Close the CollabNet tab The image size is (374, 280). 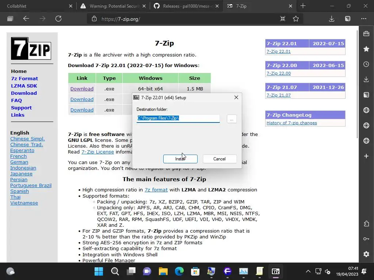pyautogui.click(x=70, y=6)
